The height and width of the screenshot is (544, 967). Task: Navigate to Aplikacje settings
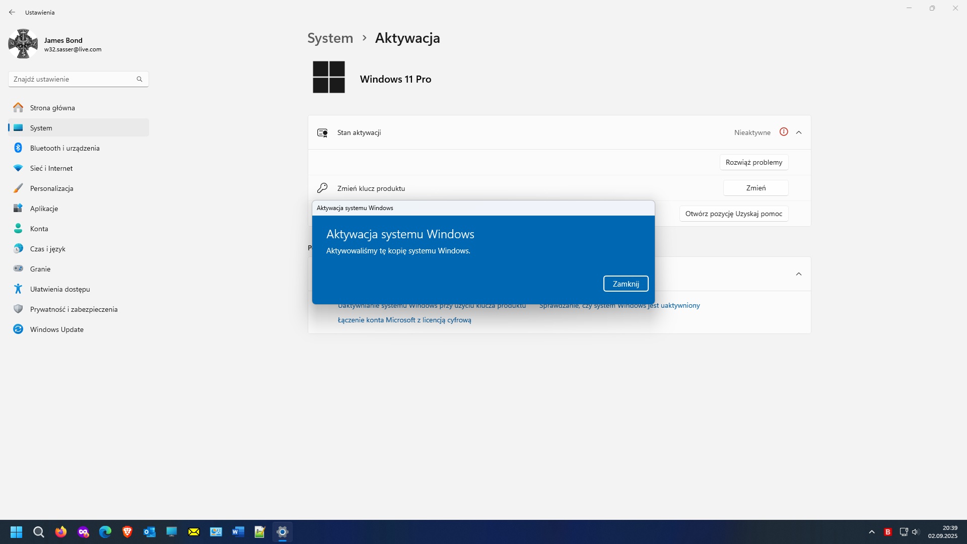pyautogui.click(x=79, y=209)
